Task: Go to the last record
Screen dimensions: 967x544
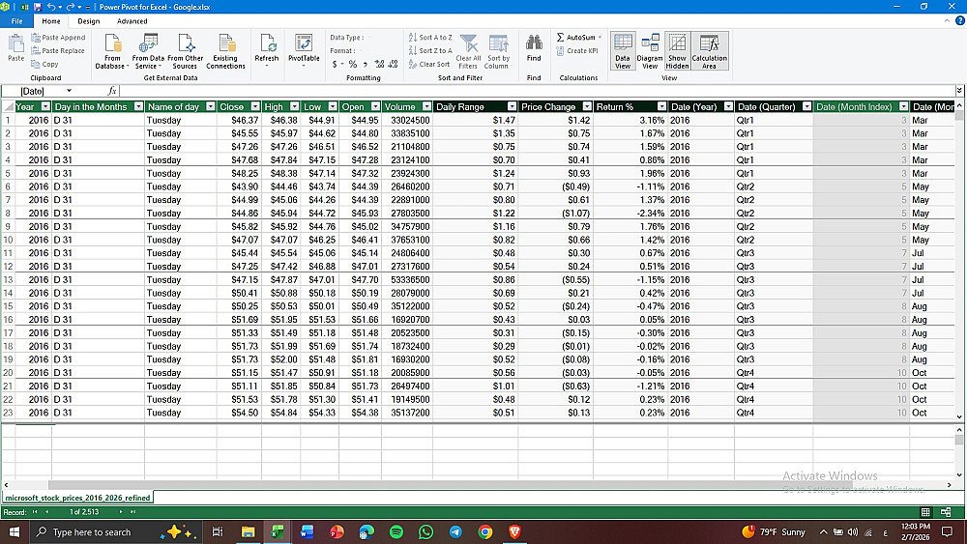Action: coord(133,512)
